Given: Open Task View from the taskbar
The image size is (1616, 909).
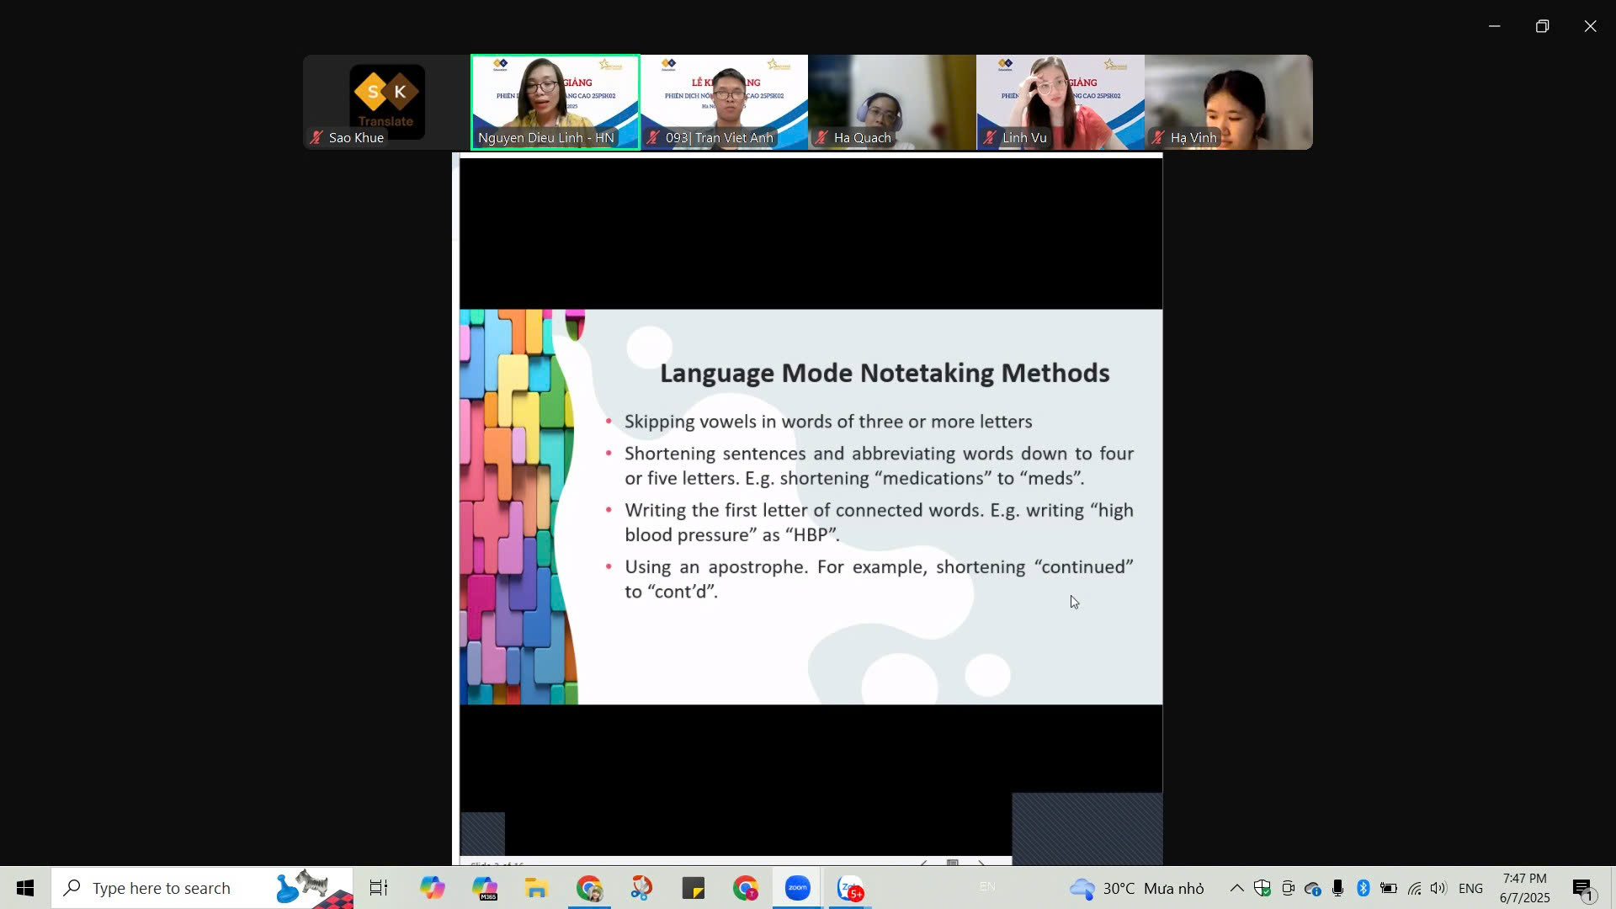Looking at the screenshot, I should (379, 888).
